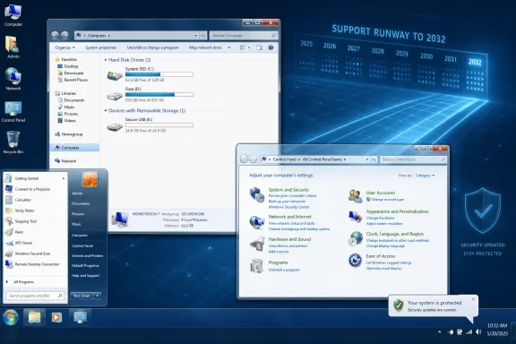Click the Clock, Language, and Region icon

click(356, 238)
